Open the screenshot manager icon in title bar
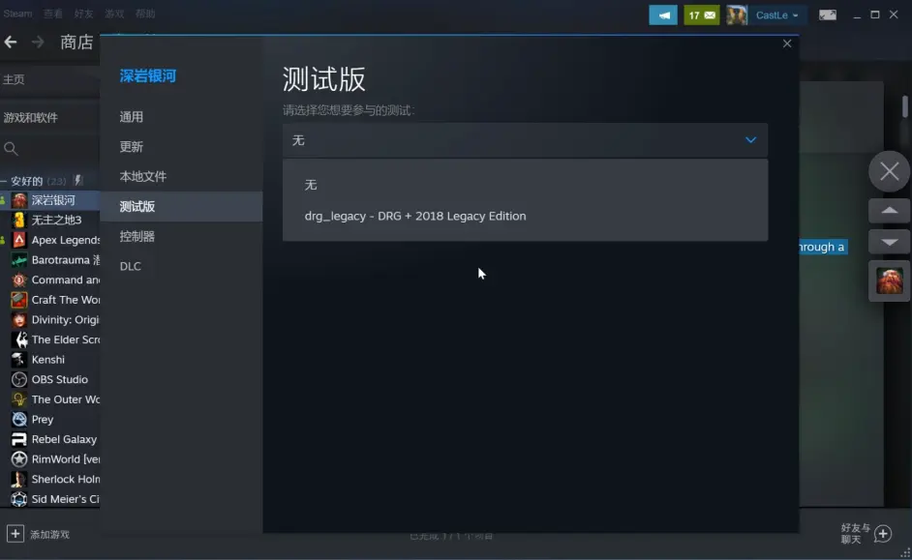 (827, 15)
